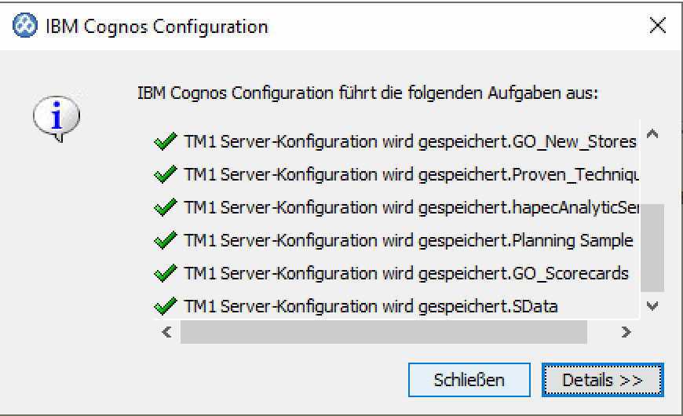Click green checkmark beside Proven_Techniques task
Viewport: 683px width, 416px height.
pos(165,174)
